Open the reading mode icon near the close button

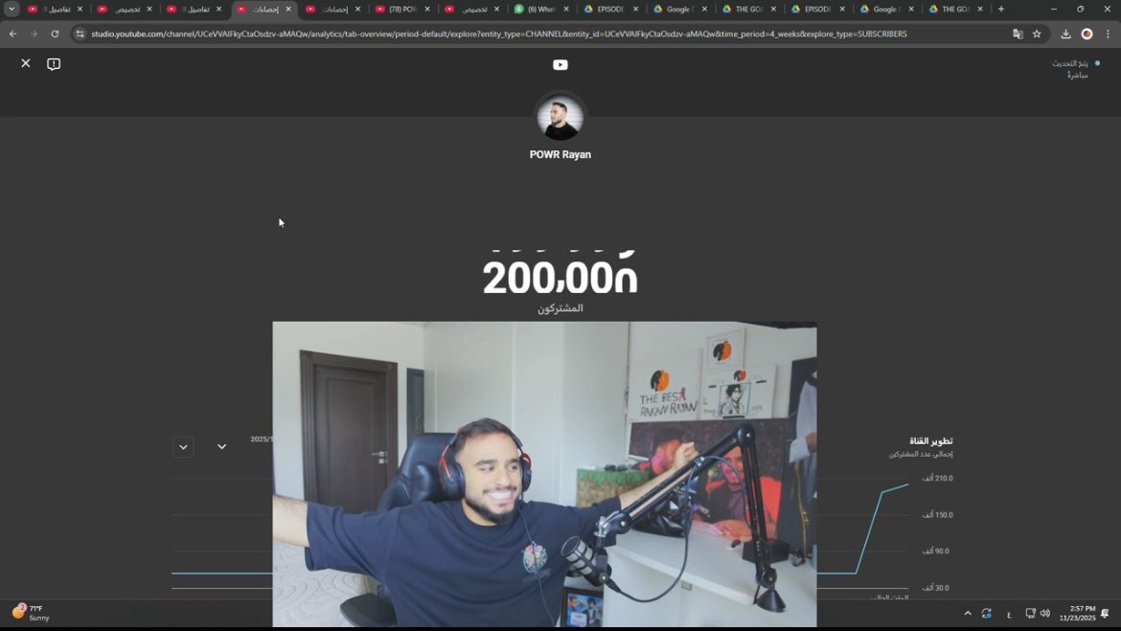click(x=54, y=63)
